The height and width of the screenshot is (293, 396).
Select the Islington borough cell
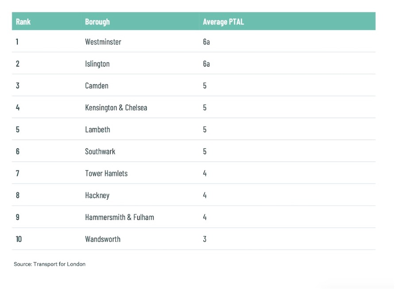97,64
